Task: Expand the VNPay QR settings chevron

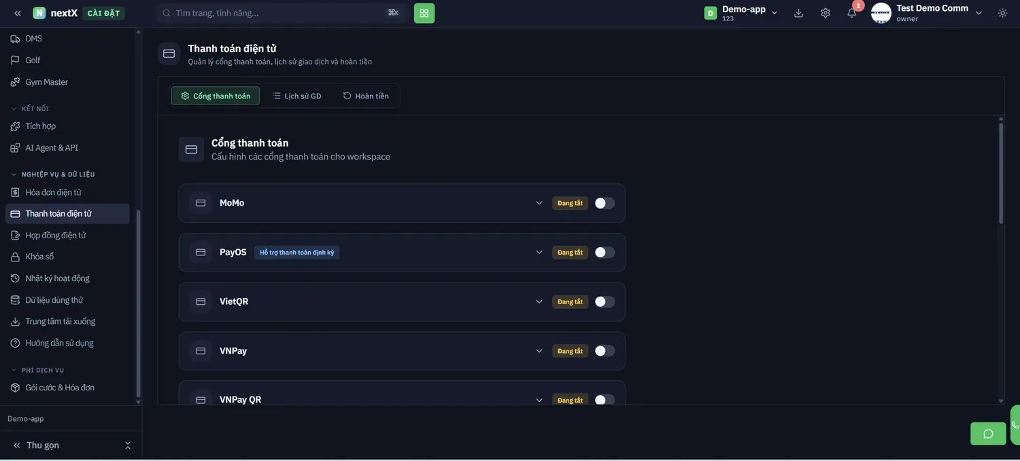Action: 539,400
